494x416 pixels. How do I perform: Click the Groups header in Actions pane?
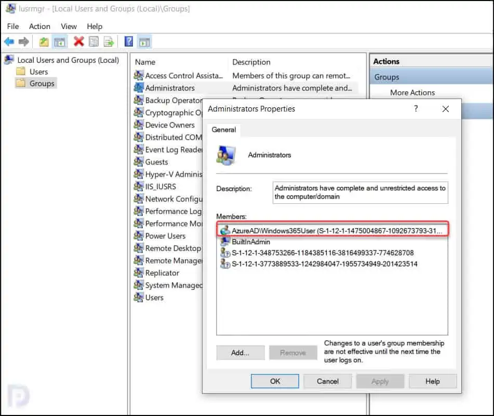430,77
